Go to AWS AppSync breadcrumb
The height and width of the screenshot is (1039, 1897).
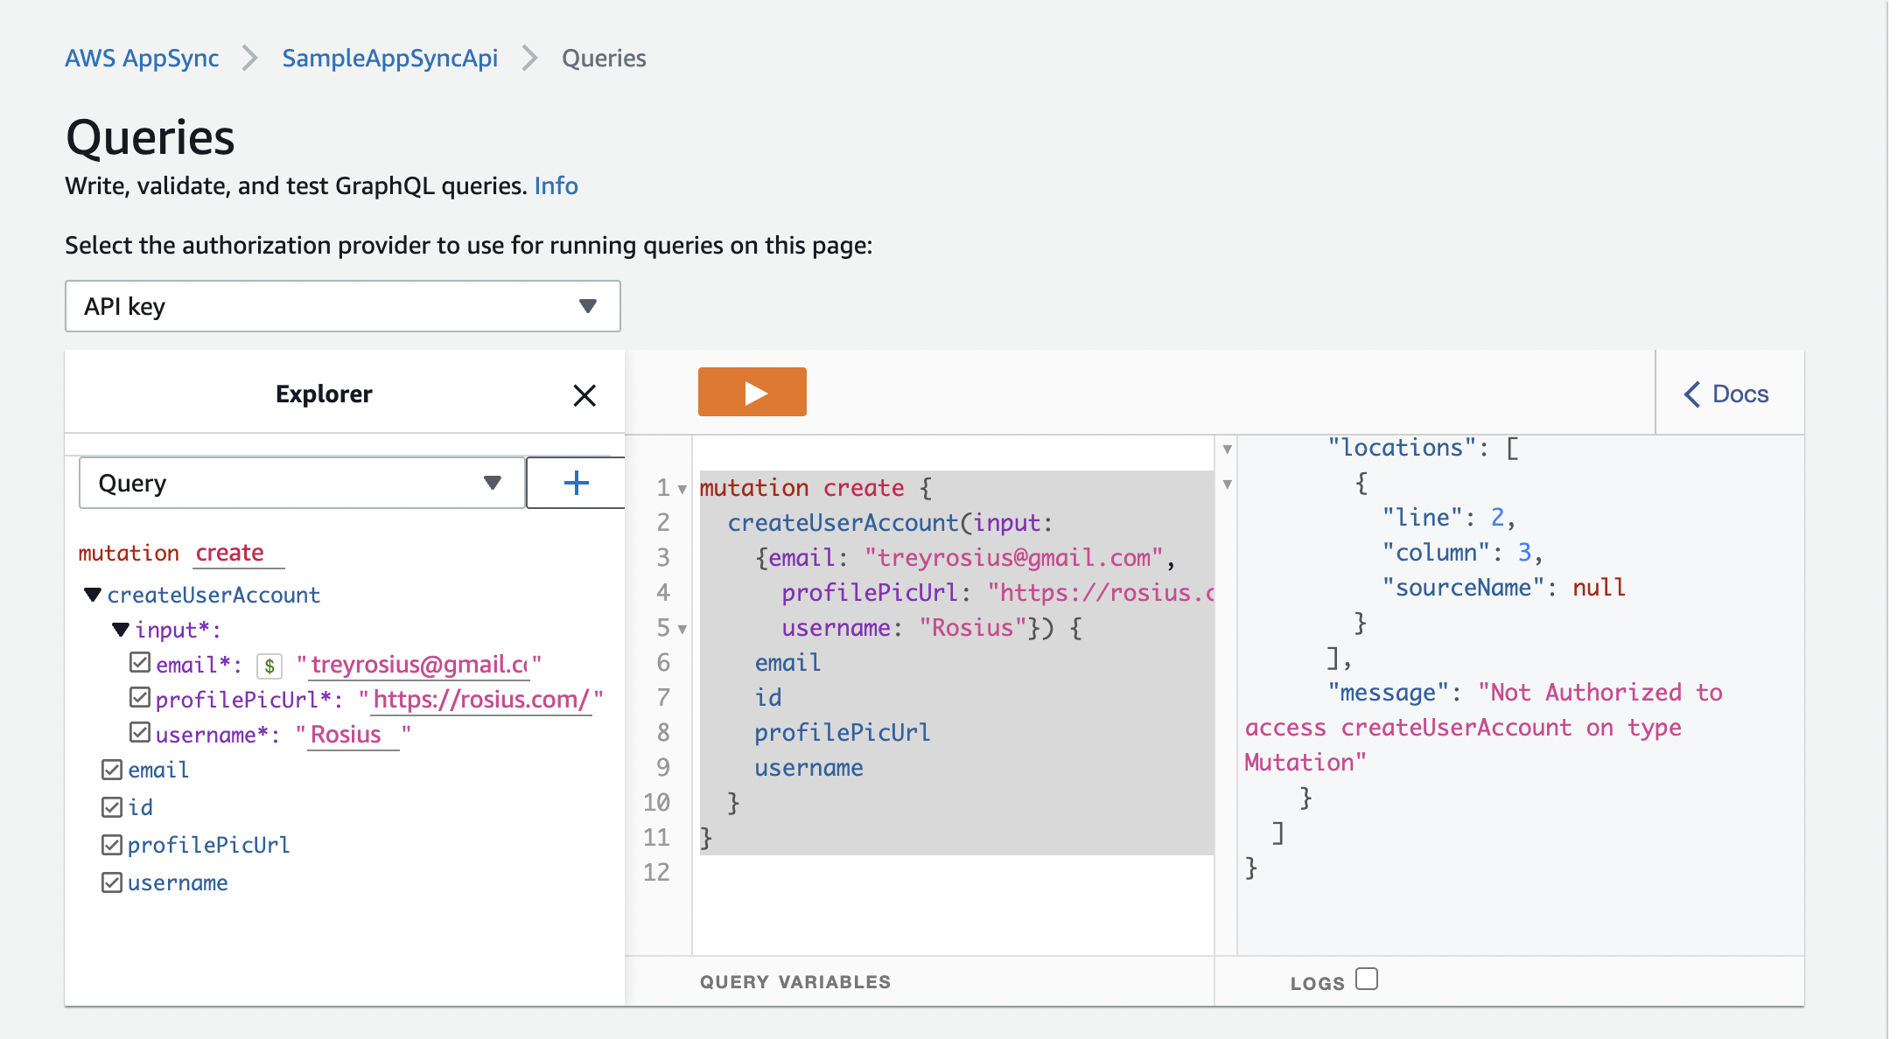[142, 59]
